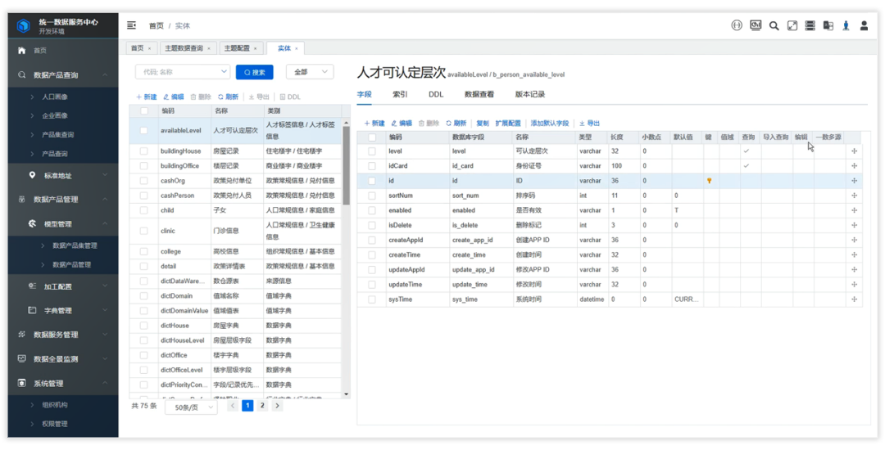This screenshot has height=450, width=885.
Task: Toggle select-all checkbox in fields table header
Action: [x=372, y=137]
